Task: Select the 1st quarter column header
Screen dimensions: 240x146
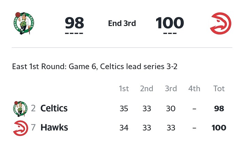Action: pyautogui.click(x=124, y=88)
